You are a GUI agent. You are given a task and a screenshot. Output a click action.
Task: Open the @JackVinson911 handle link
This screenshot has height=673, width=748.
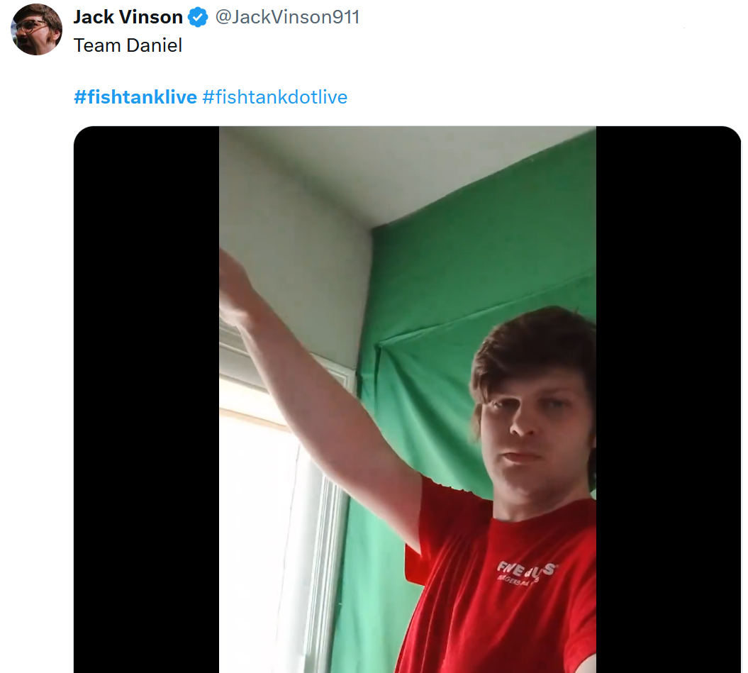click(287, 17)
